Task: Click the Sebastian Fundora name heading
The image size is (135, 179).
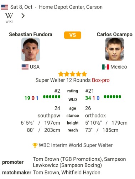Action: coord(31,34)
